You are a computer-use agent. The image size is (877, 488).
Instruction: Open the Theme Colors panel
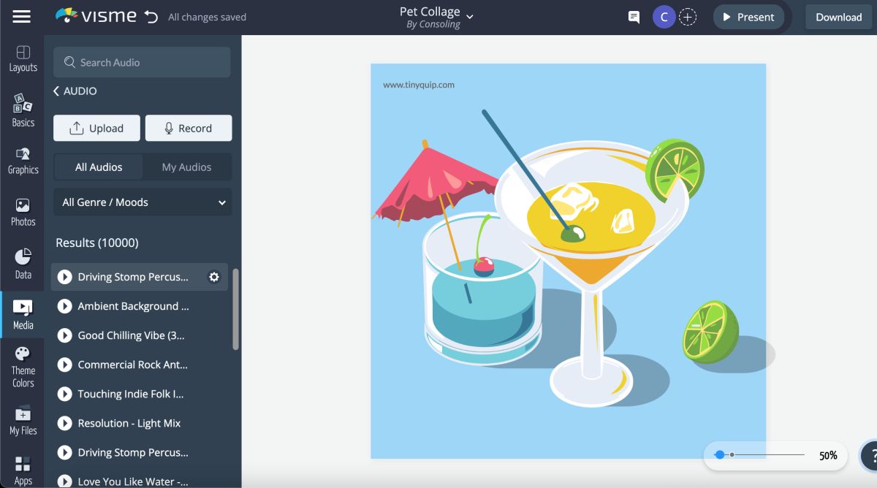pos(23,367)
